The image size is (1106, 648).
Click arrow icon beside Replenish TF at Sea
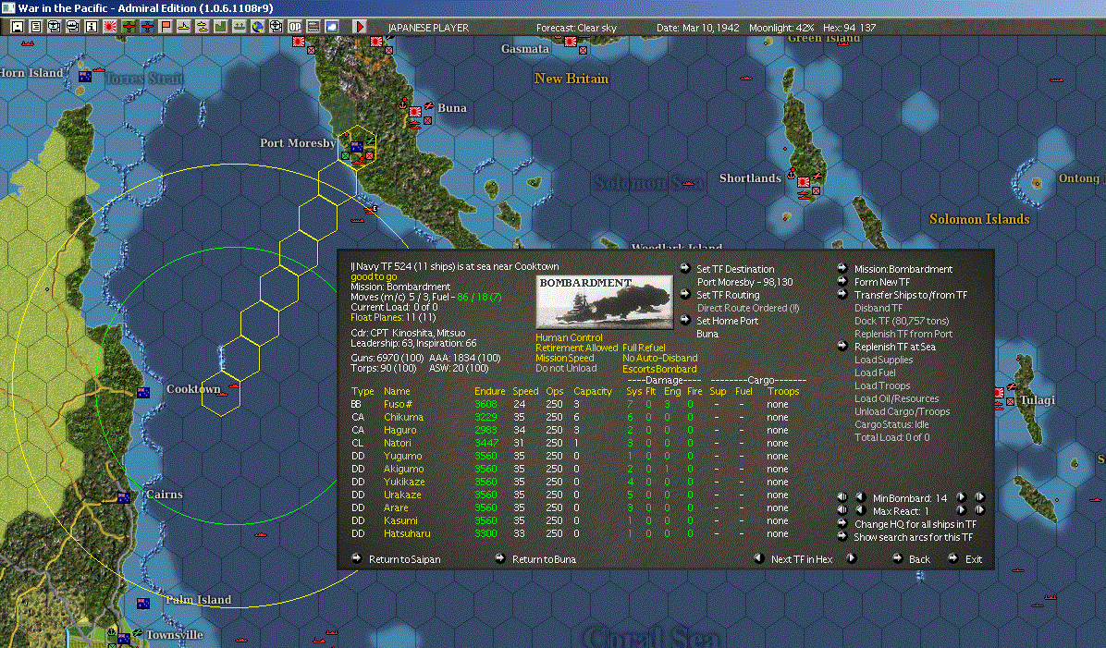[x=842, y=346]
